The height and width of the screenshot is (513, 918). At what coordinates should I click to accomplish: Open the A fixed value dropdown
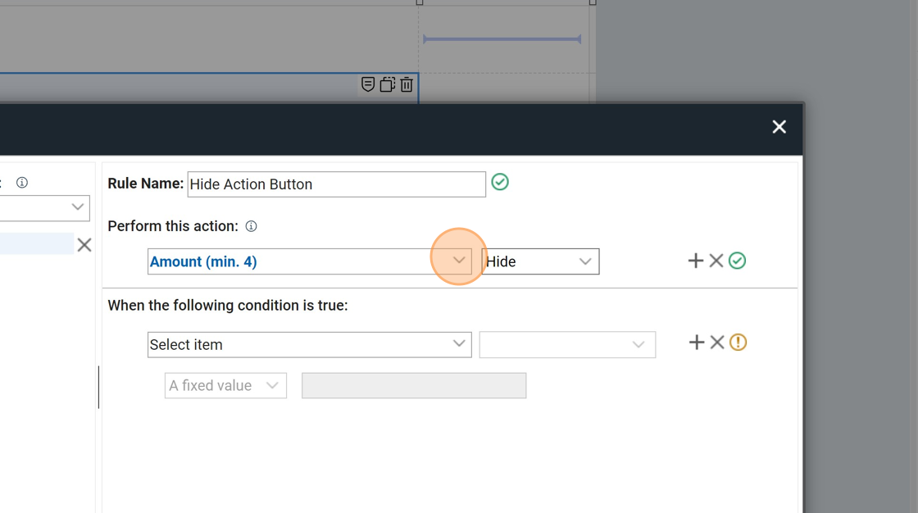point(225,385)
